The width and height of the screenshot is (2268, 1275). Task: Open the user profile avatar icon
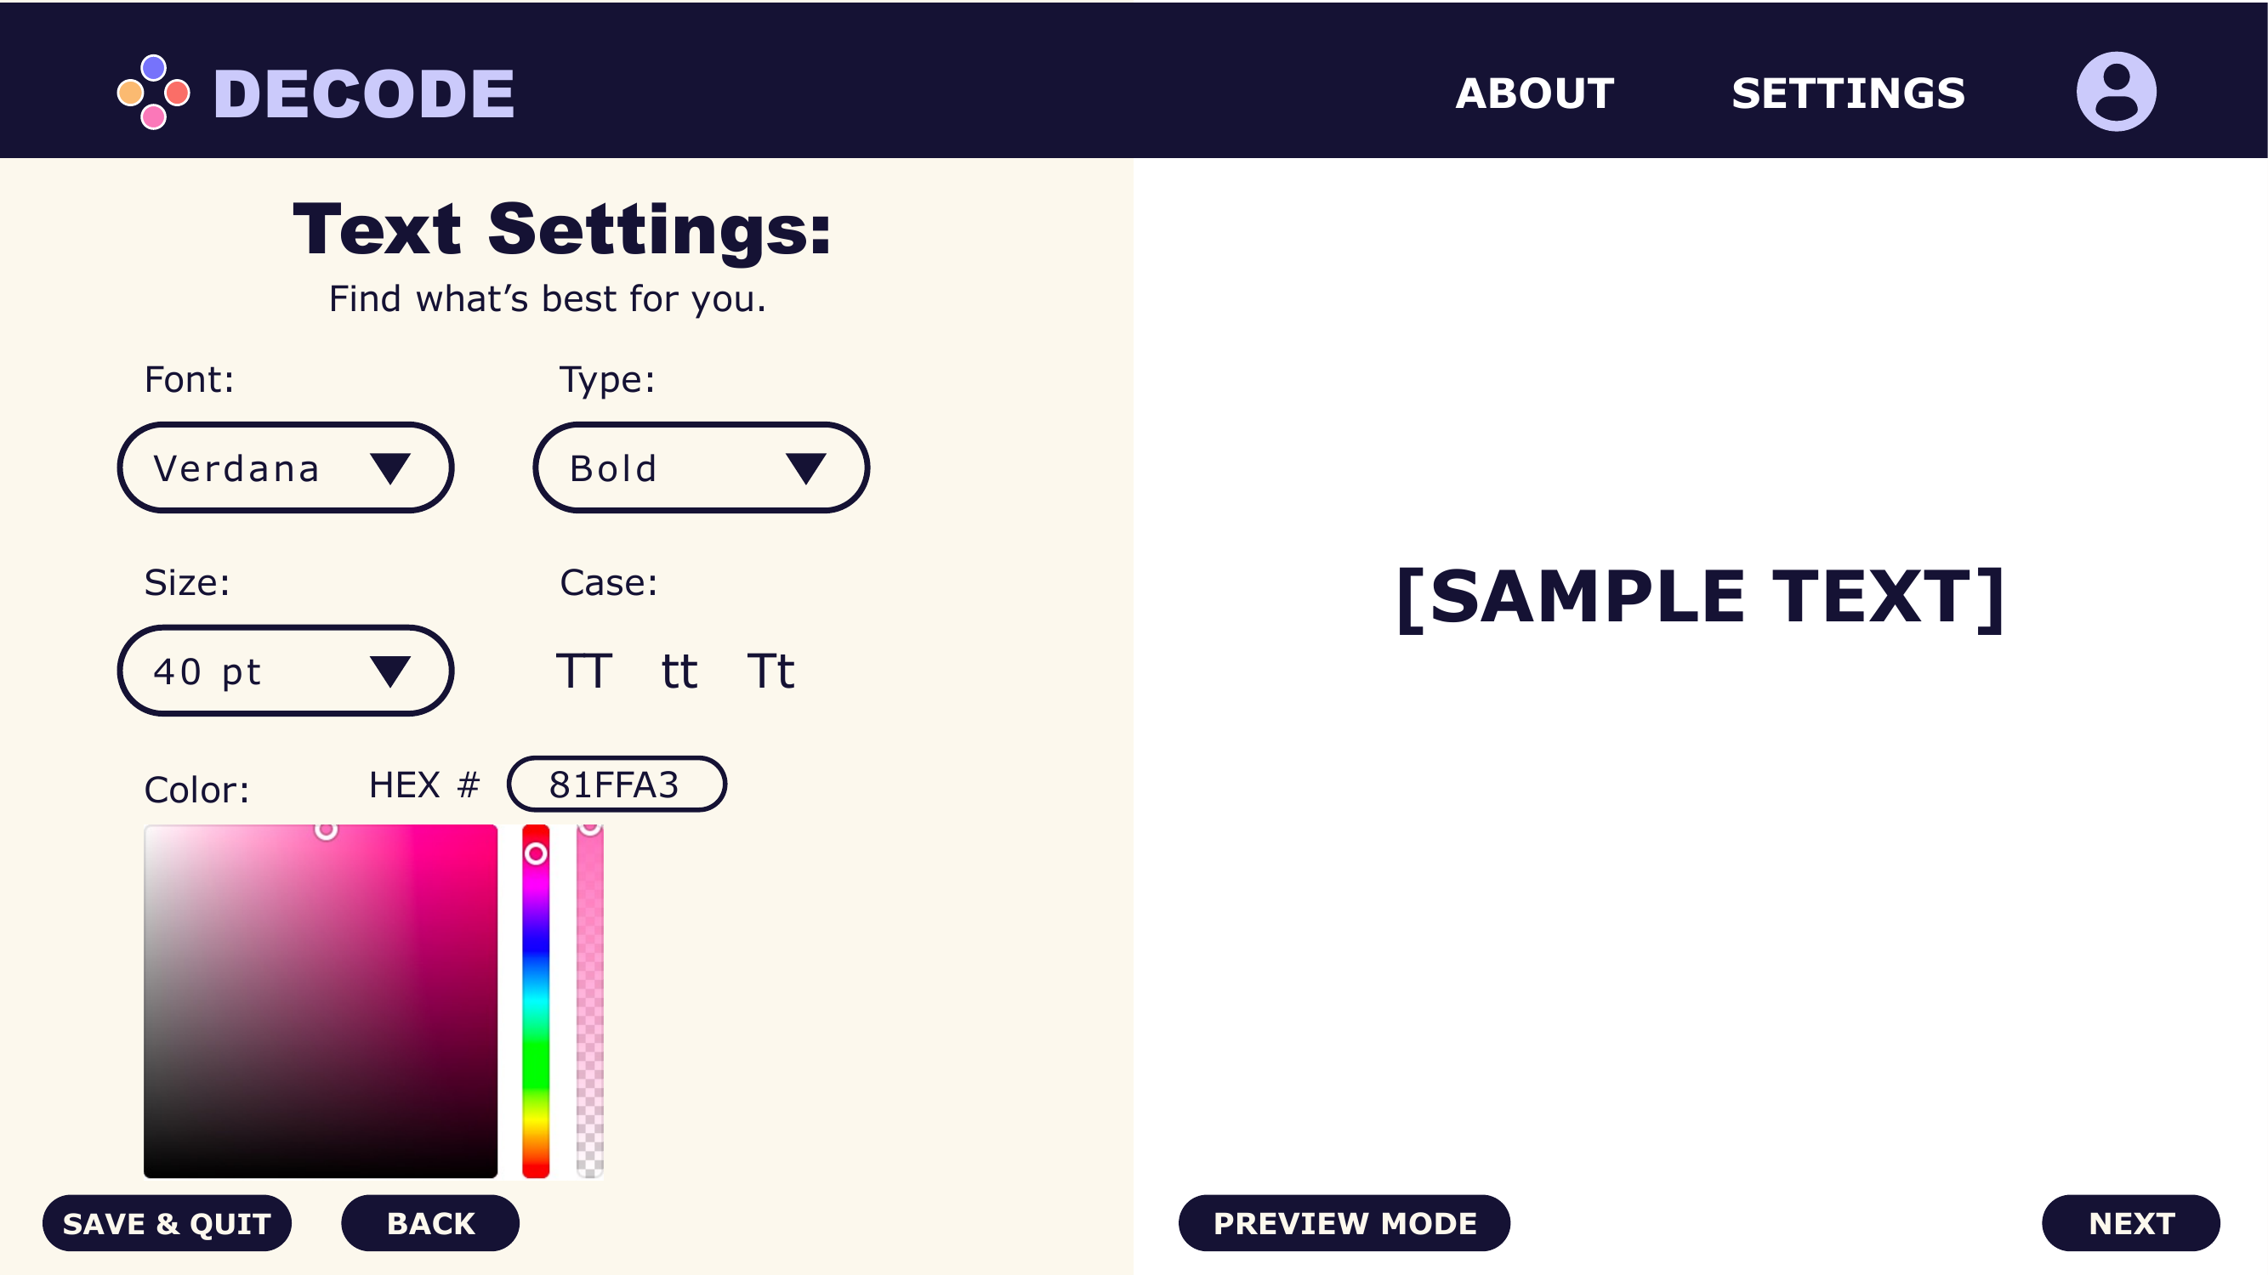2116,92
